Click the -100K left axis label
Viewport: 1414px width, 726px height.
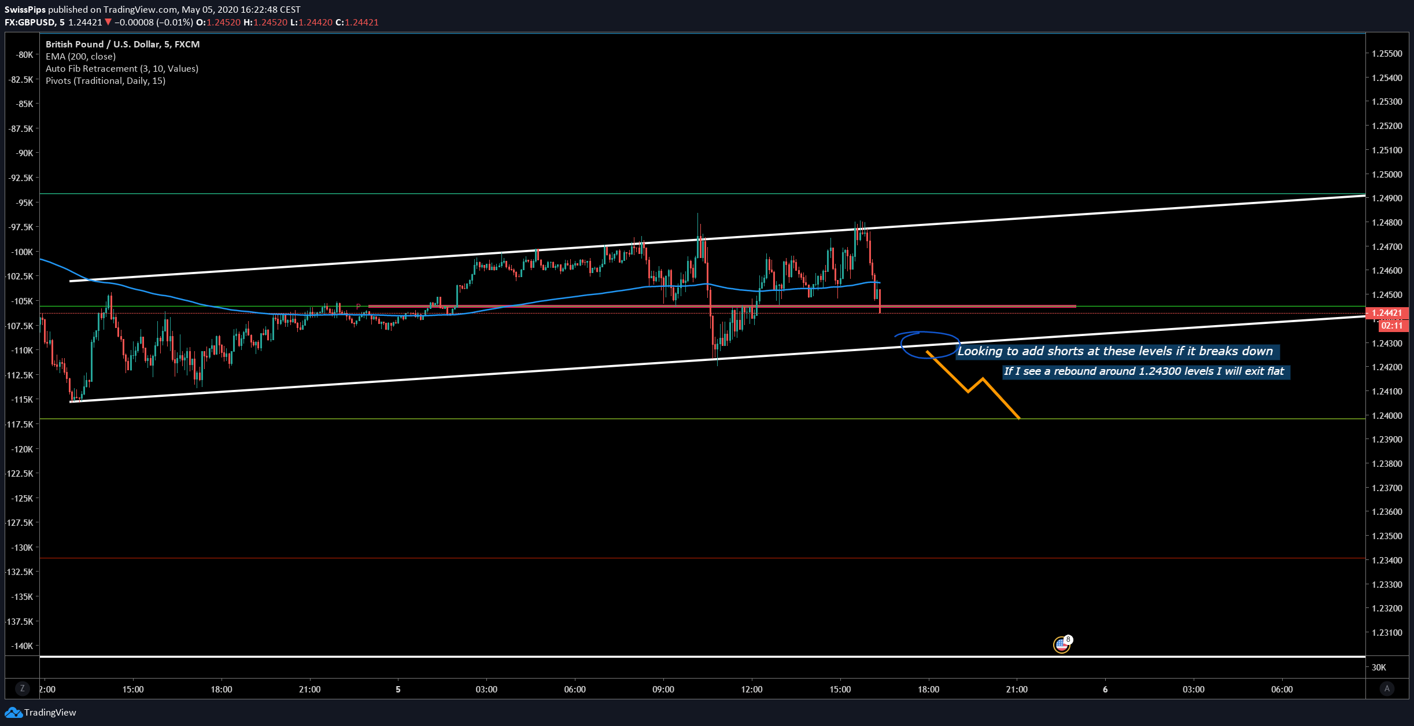coord(22,252)
